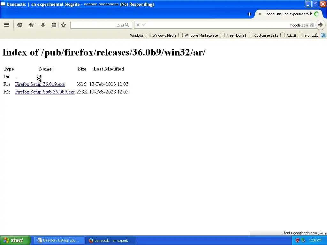Open a new tab with plus
This screenshot has width=327, height=245.
pyautogui.click(x=249, y=14)
